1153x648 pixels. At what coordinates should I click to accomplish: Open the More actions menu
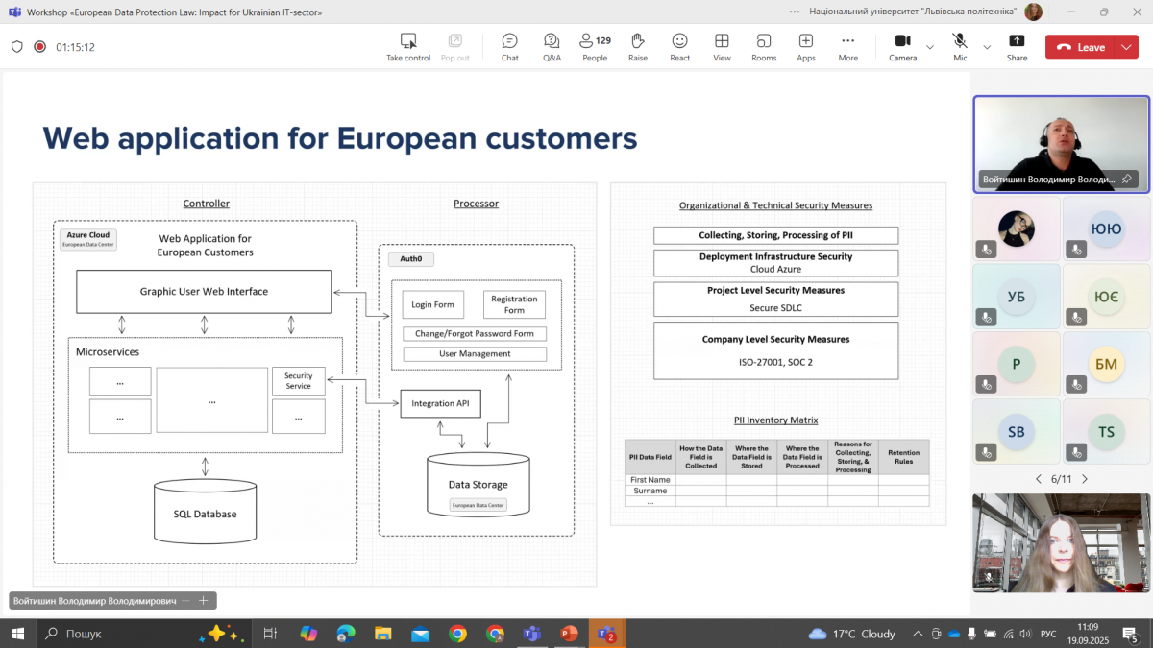coord(847,47)
